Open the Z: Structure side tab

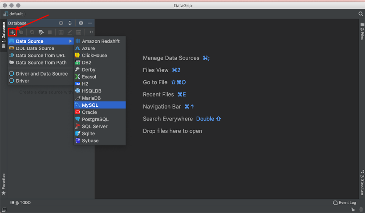(362, 182)
